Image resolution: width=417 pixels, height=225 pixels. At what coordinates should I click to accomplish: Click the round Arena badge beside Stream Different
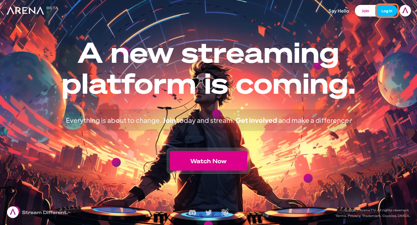click(x=13, y=212)
